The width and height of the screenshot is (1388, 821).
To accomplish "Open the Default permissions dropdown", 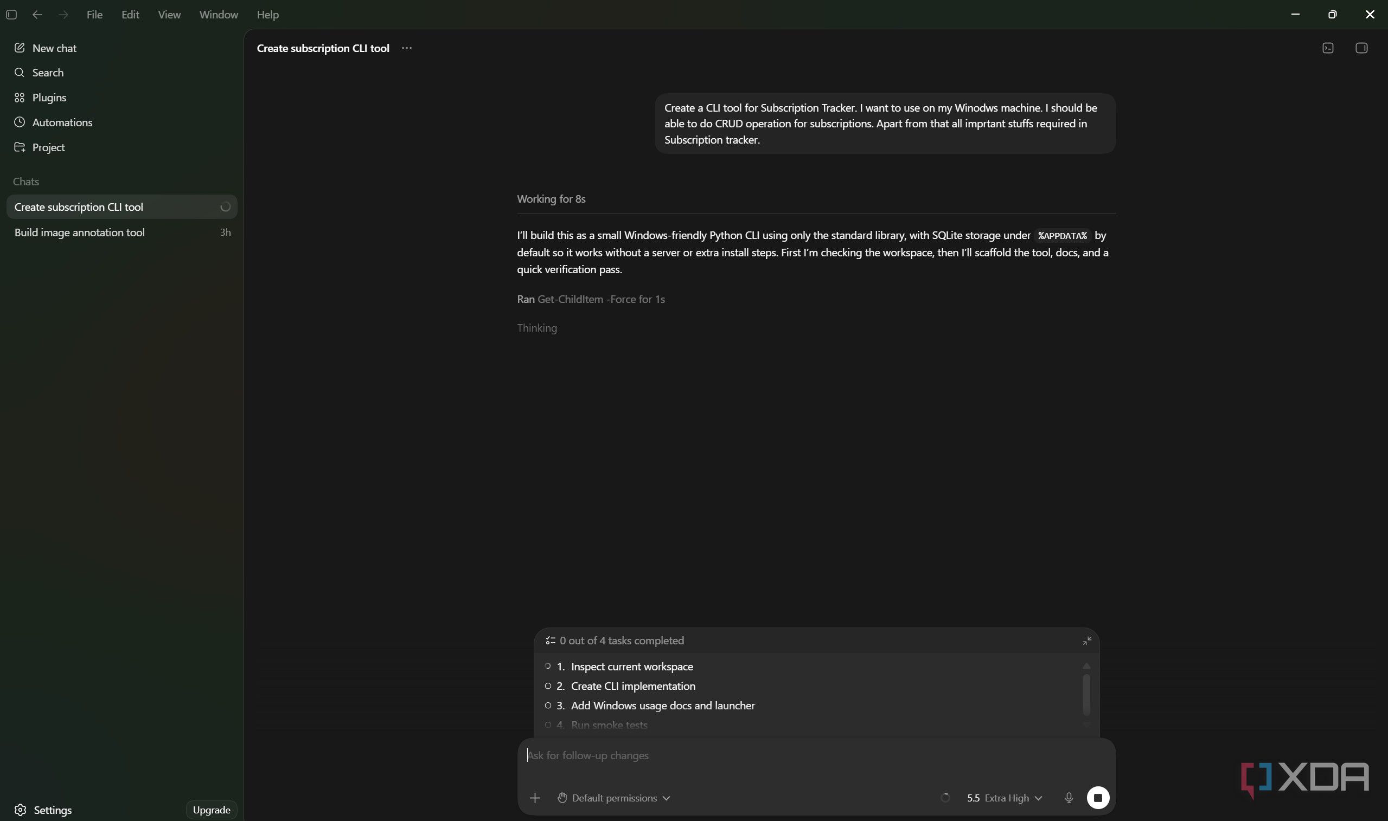I will click(x=613, y=798).
